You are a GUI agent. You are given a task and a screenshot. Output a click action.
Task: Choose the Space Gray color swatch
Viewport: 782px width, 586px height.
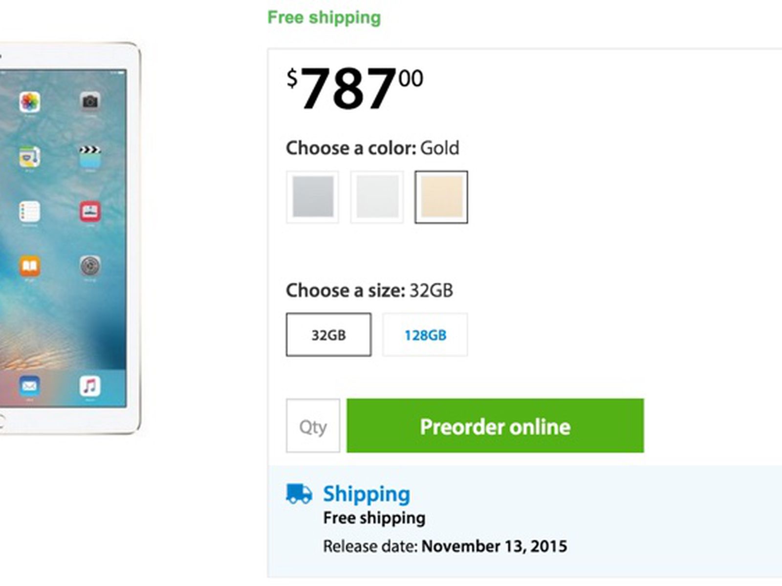click(x=313, y=197)
